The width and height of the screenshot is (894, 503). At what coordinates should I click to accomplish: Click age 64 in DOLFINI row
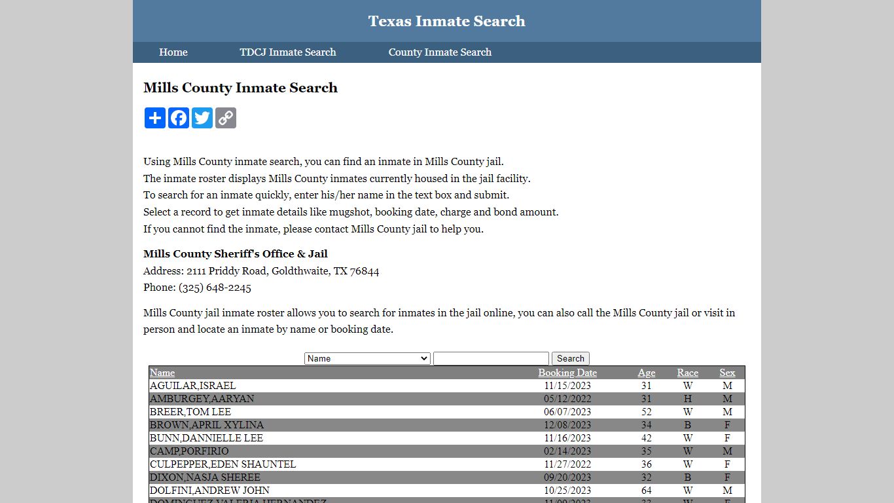pos(647,491)
